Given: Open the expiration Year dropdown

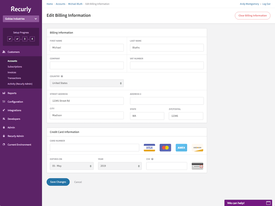Looking at the screenshot, I should pos(120,166).
